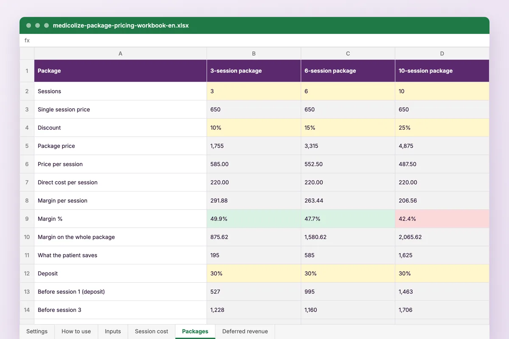Image resolution: width=509 pixels, height=339 pixels.
Task: Select row 1 header number
Action: 27,71
